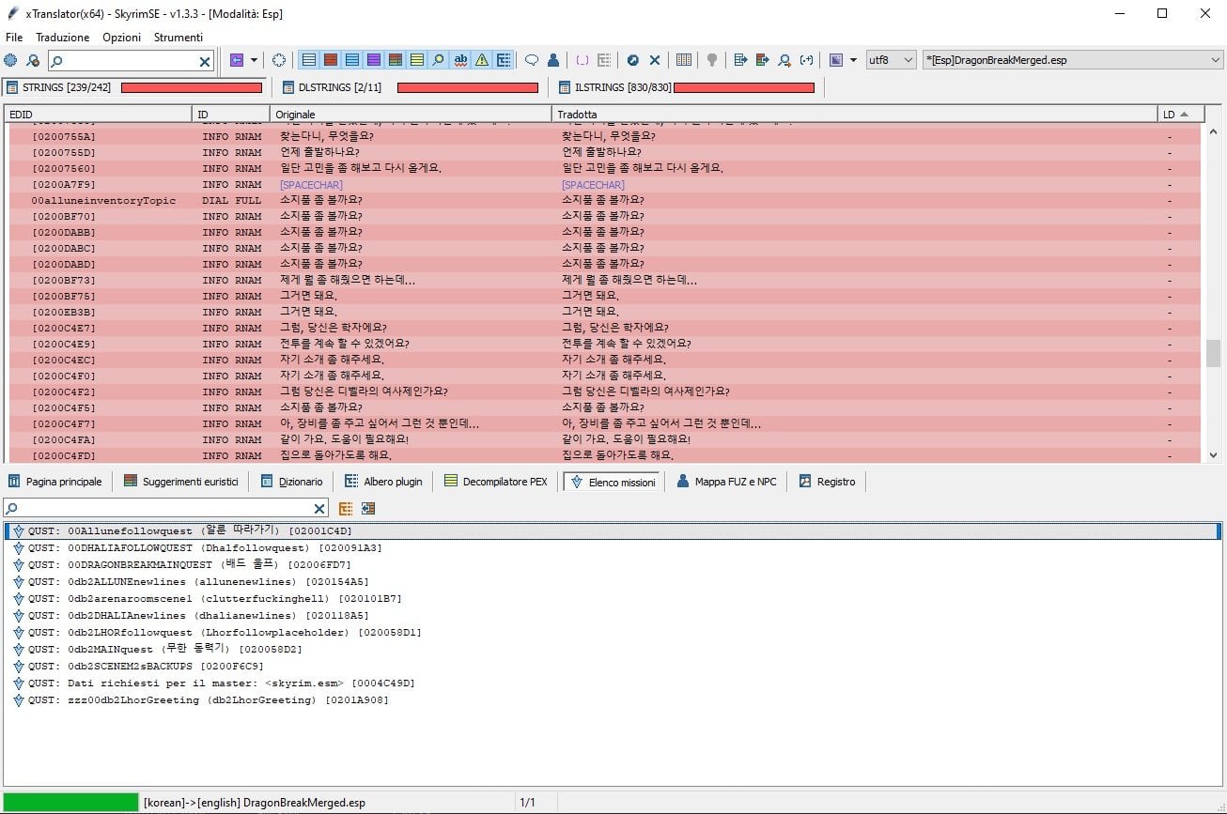Open dropdown arrow beside purple arrow icon
The image size is (1227, 814).
[x=253, y=60]
